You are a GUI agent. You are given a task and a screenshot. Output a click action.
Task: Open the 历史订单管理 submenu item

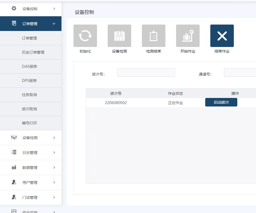point(33,52)
